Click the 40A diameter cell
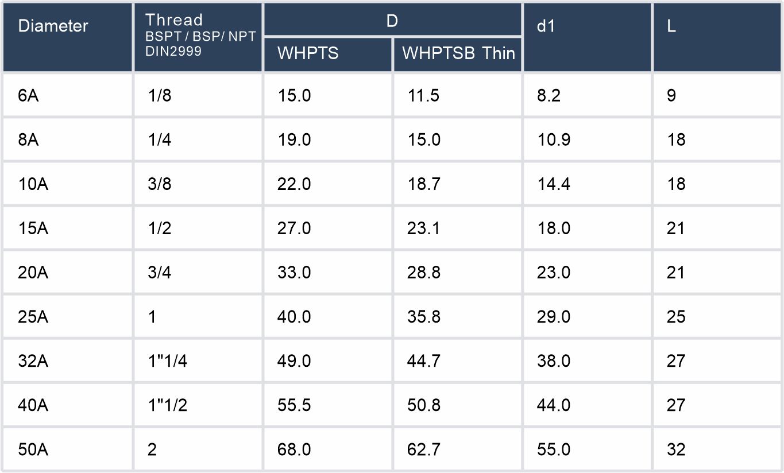The width and height of the screenshot is (784, 473). click(33, 405)
